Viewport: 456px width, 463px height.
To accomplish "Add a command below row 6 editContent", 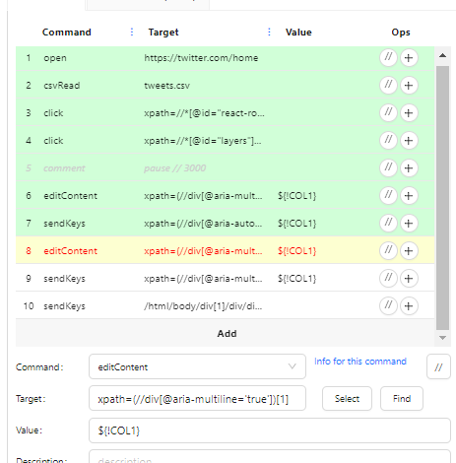I will click(409, 196).
